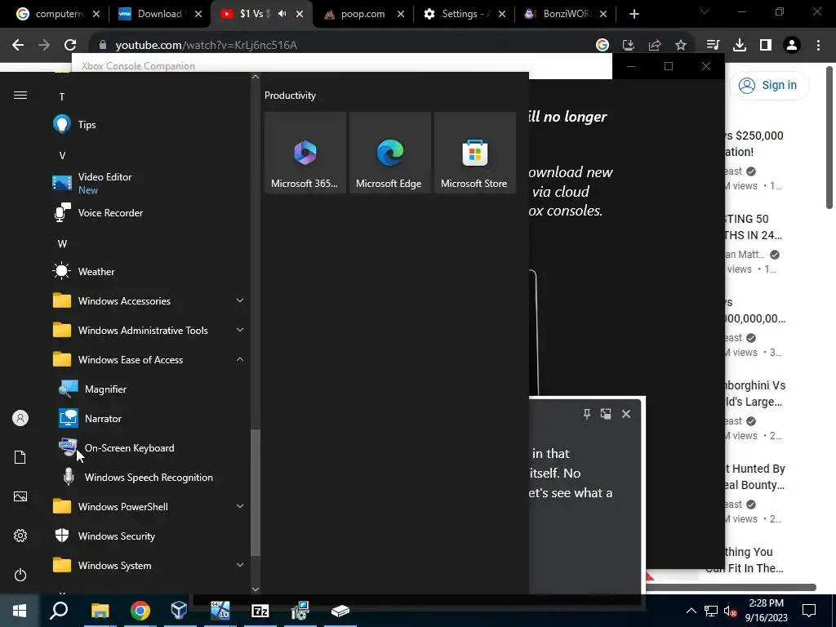Switch to the BonziWORLD tab
836x627 pixels.
tap(565, 14)
